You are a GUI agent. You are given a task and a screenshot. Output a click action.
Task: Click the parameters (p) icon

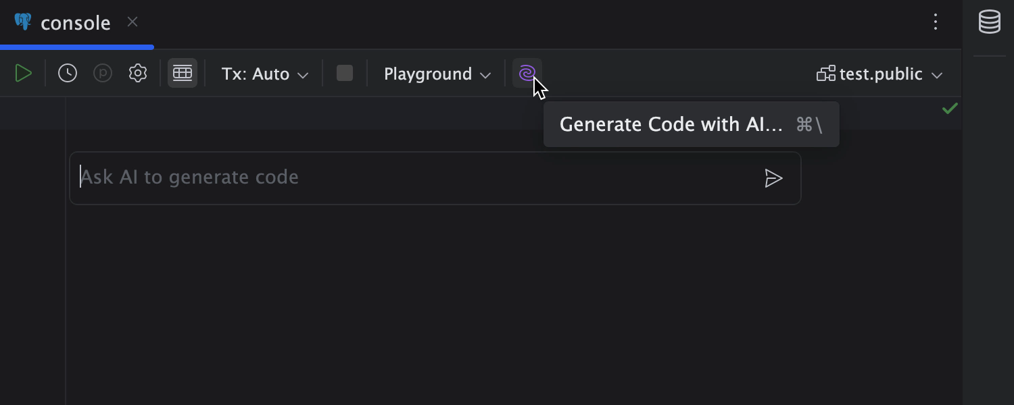tap(102, 73)
